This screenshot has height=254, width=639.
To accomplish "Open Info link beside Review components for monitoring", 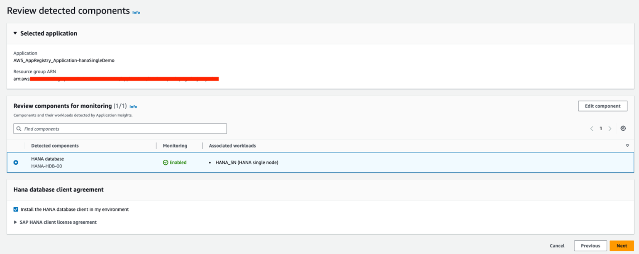I will pos(133,107).
